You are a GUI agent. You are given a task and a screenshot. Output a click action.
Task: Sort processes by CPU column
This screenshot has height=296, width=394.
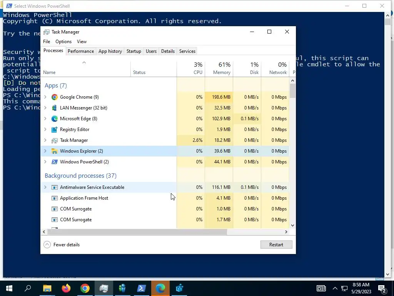point(191,69)
